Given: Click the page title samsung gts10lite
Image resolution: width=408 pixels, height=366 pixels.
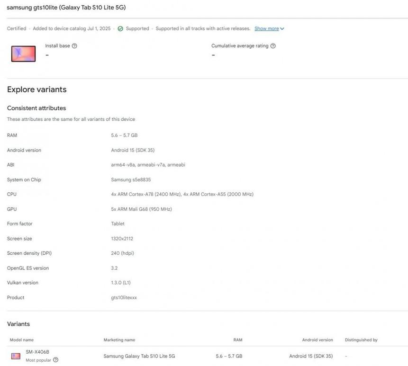Looking at the screenshot, I should coord(66,8).
